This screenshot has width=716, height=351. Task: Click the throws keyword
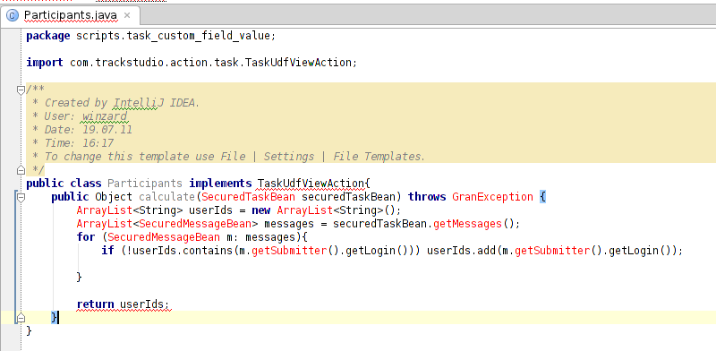coord(427,197)
